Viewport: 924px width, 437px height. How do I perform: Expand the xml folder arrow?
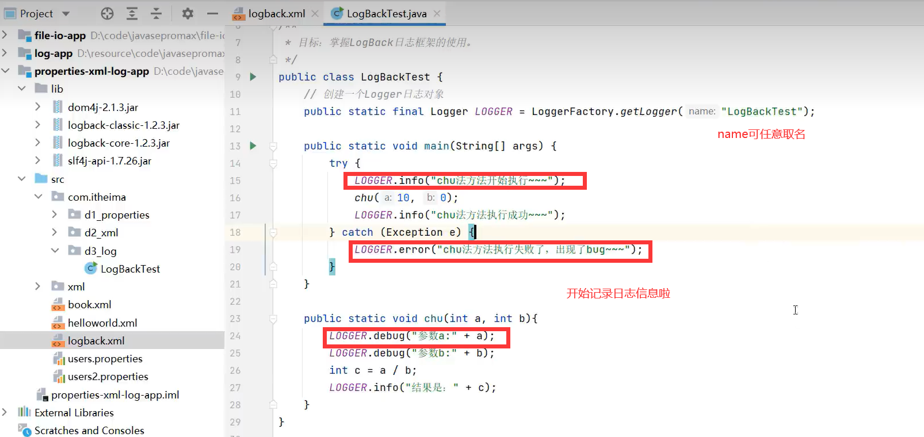pyautogui.click(x=38, y=286)
